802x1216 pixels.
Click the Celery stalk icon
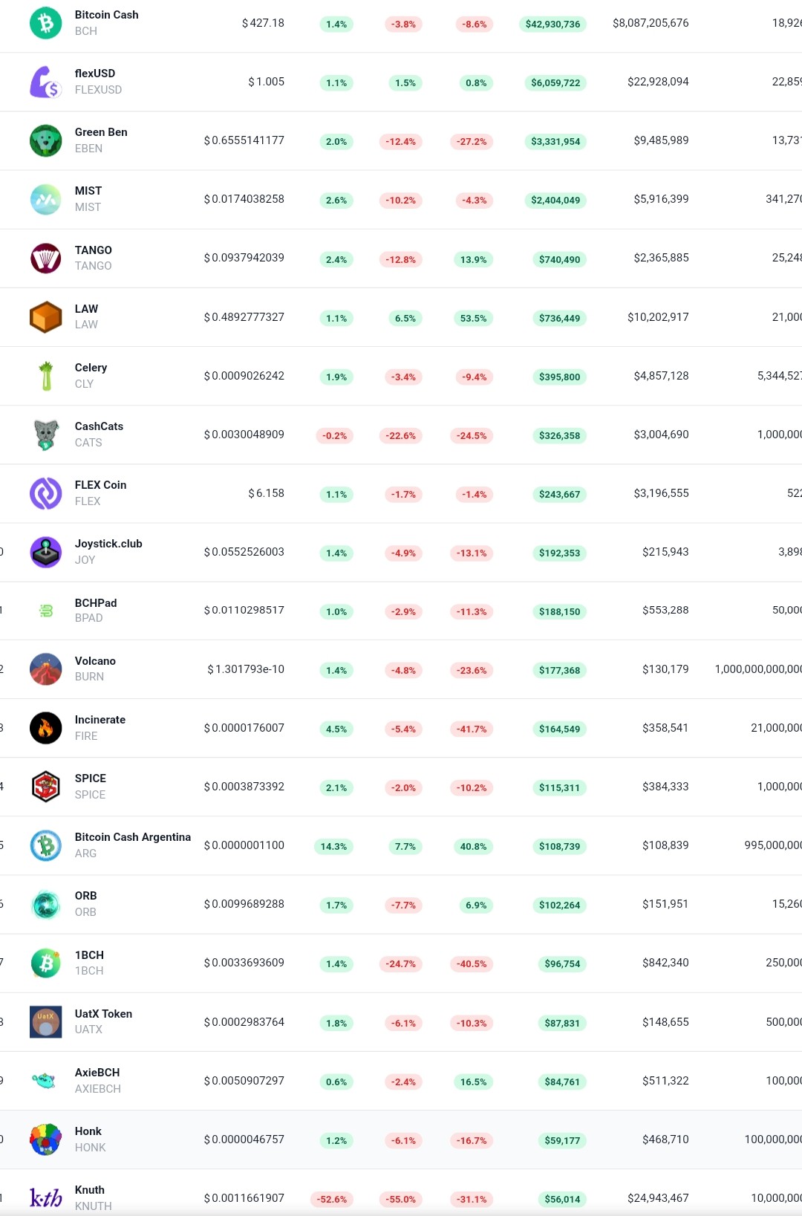click(x=46, y=376)
